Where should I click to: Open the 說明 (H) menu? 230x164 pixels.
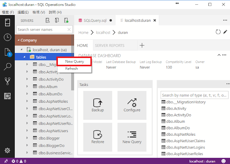[55, 12]
